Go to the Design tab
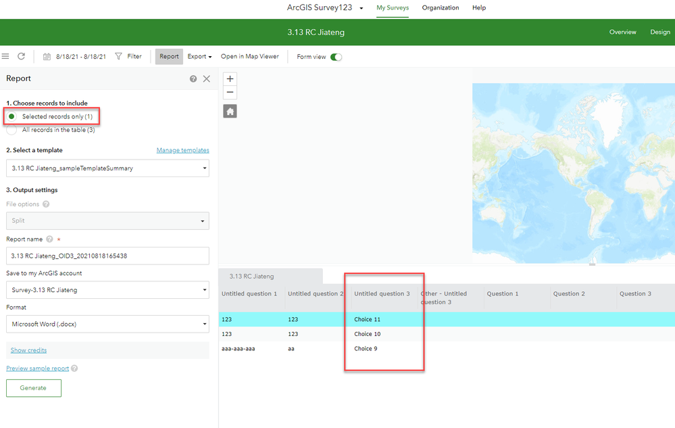675x428 pixels. click(x=660, y=32)
